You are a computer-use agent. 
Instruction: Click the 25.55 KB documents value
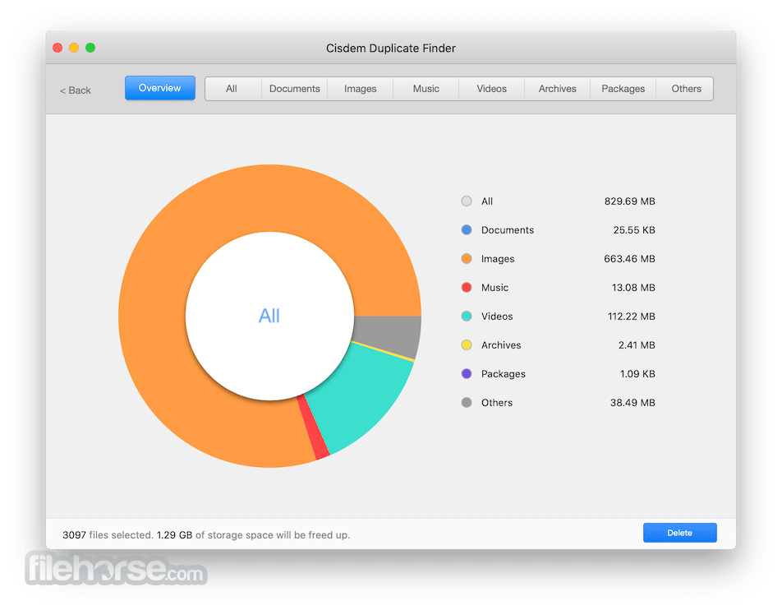(x=634, y=230)
